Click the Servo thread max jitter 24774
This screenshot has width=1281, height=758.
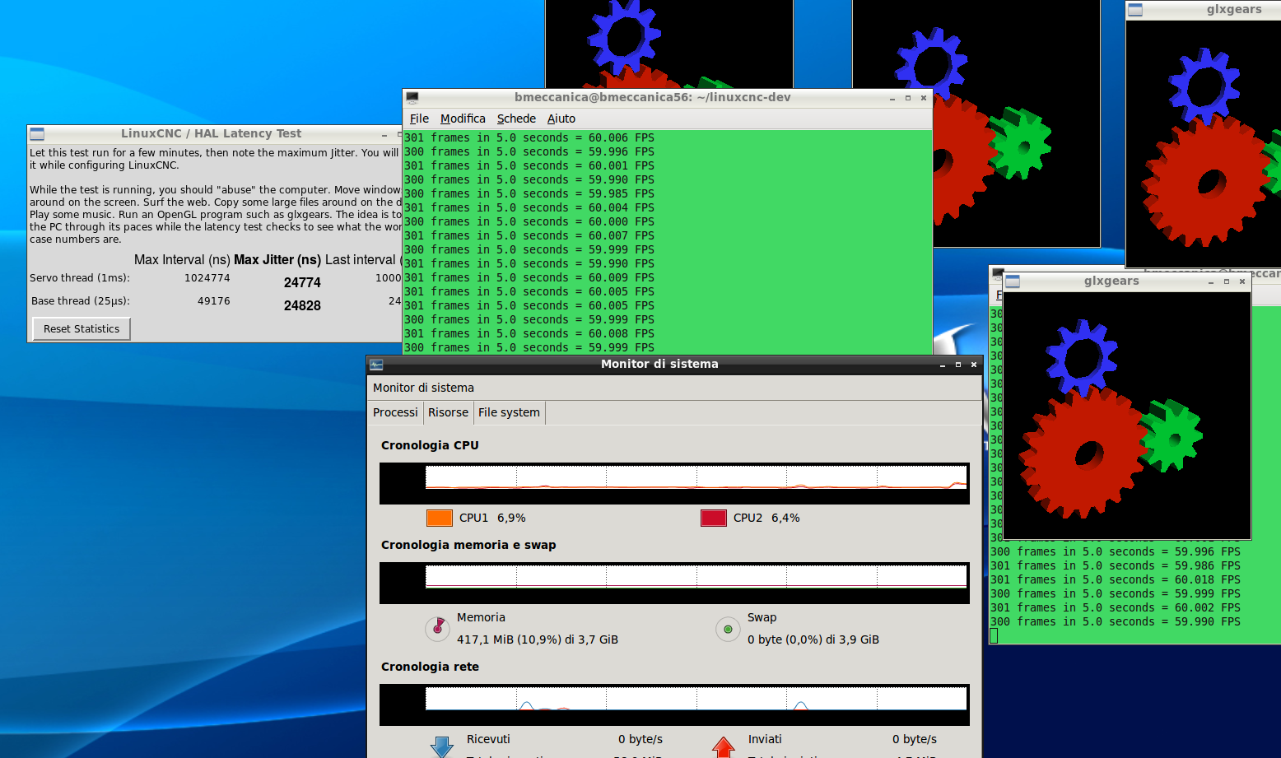pyautogui.click(x=302, y=283)
